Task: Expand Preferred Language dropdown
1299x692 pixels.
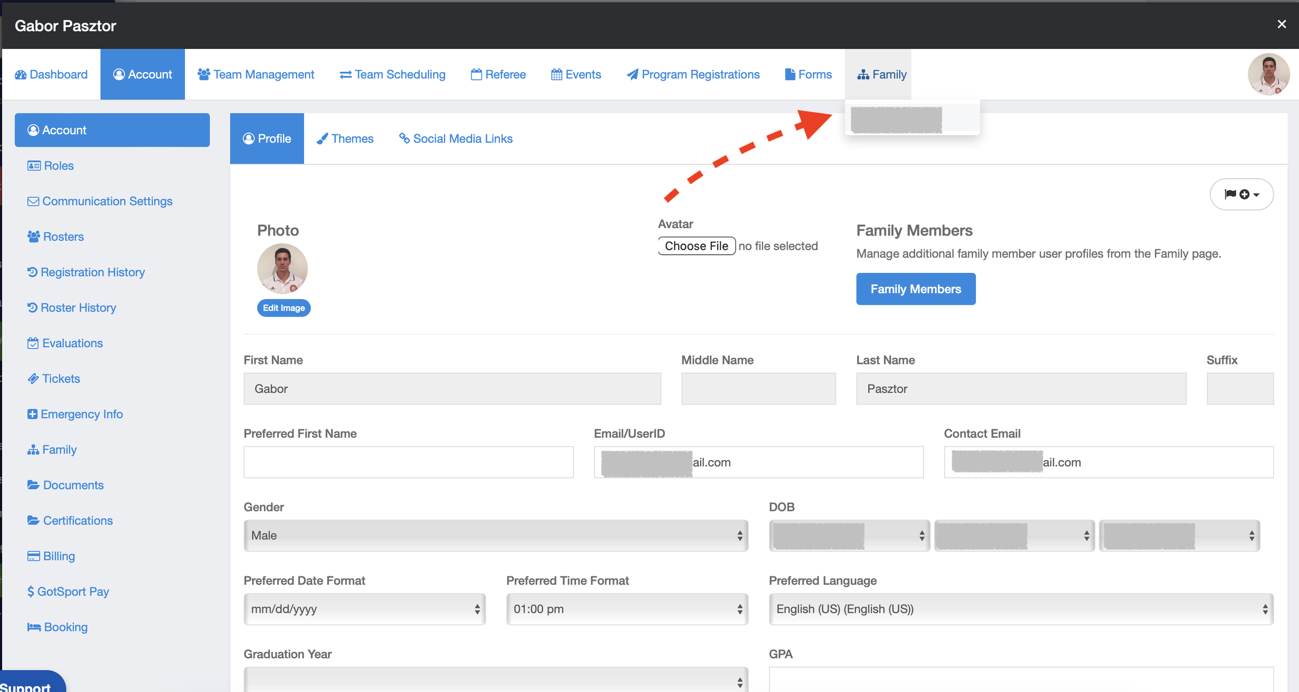Action: tap(1020, 609)
